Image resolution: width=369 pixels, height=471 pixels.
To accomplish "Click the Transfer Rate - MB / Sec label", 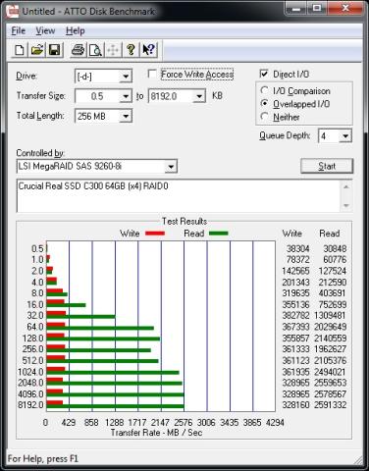I will click(x=156, y=433).
